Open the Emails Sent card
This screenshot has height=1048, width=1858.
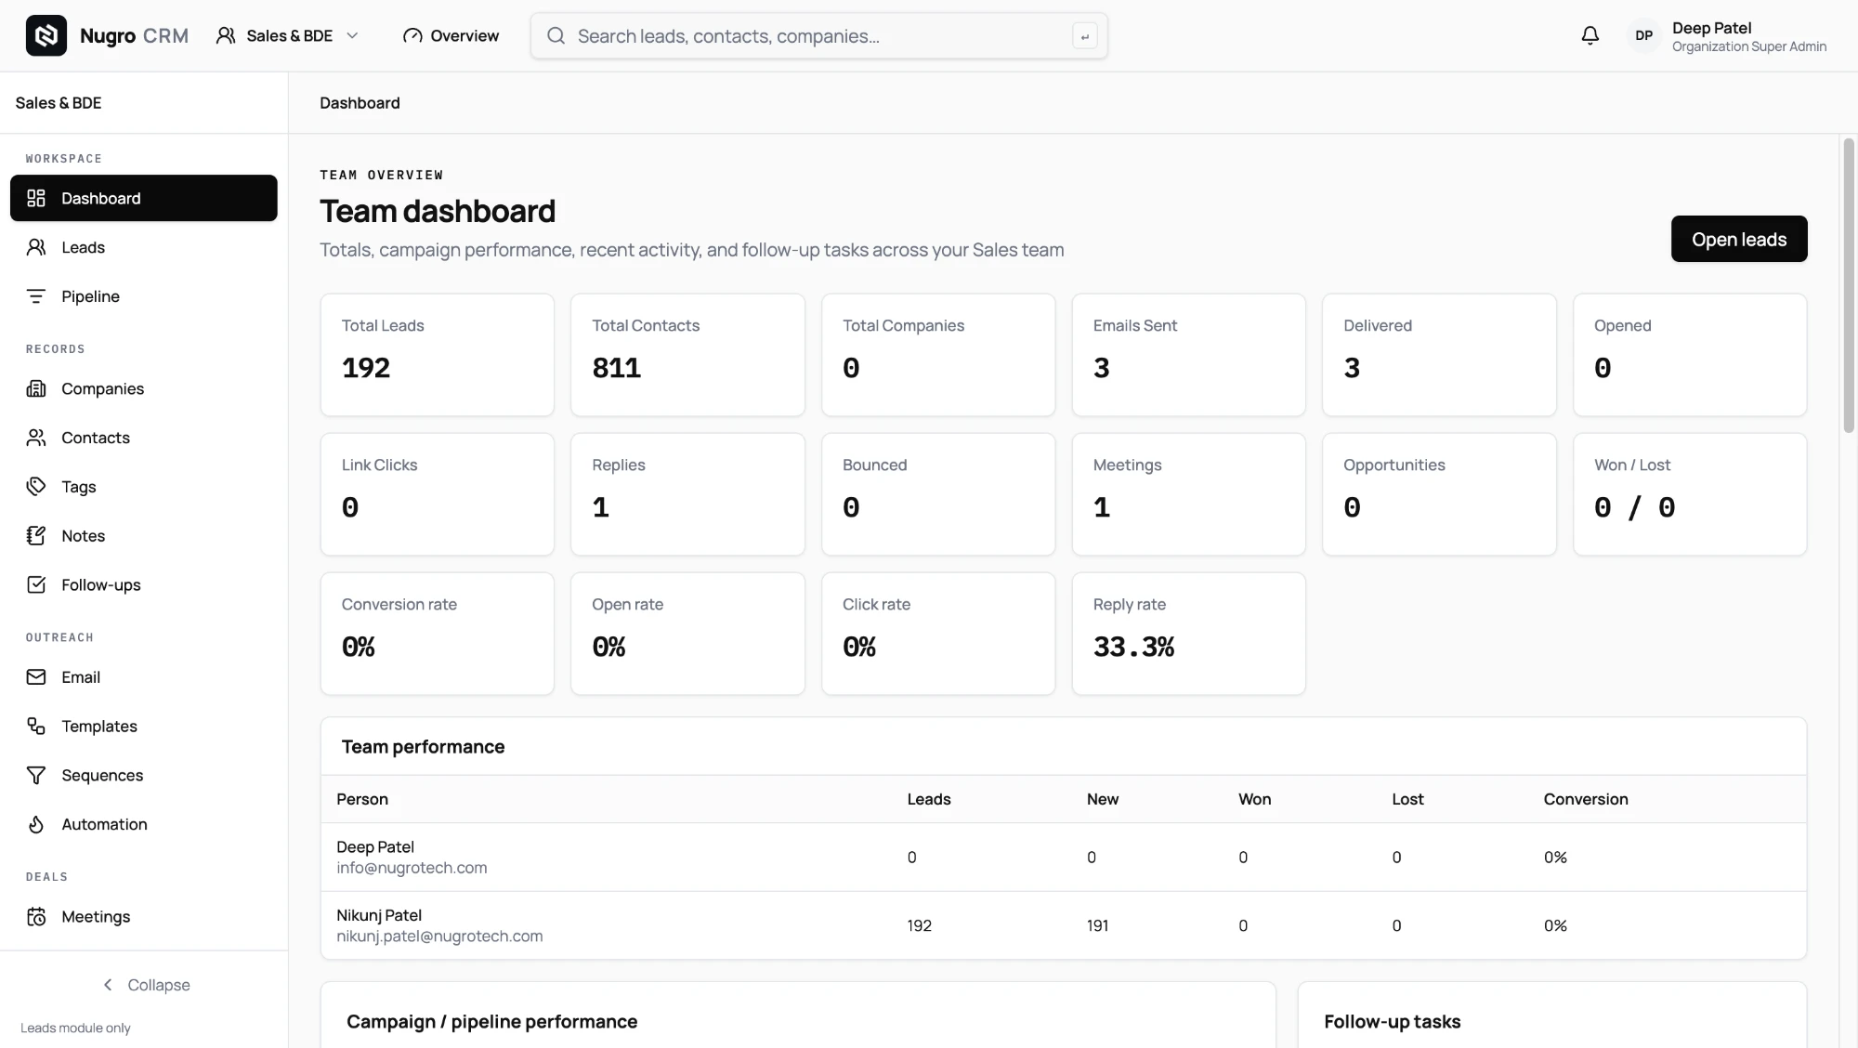pos(1188,355)
